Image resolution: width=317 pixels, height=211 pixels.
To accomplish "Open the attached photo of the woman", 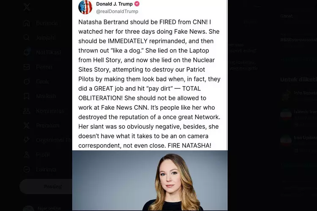I will point(150,181).
